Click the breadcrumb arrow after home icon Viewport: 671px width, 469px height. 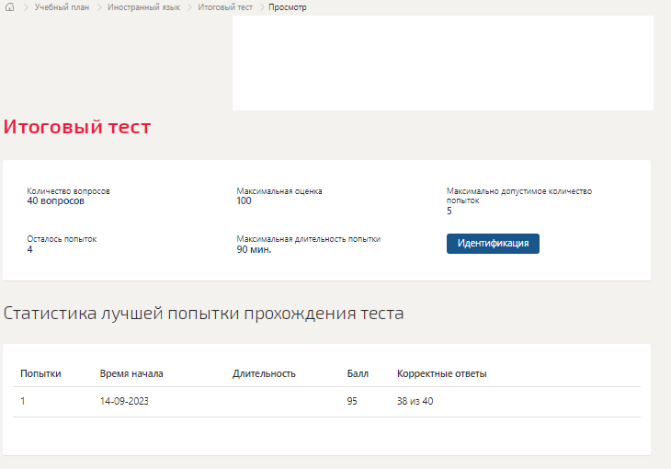[26, 7]
